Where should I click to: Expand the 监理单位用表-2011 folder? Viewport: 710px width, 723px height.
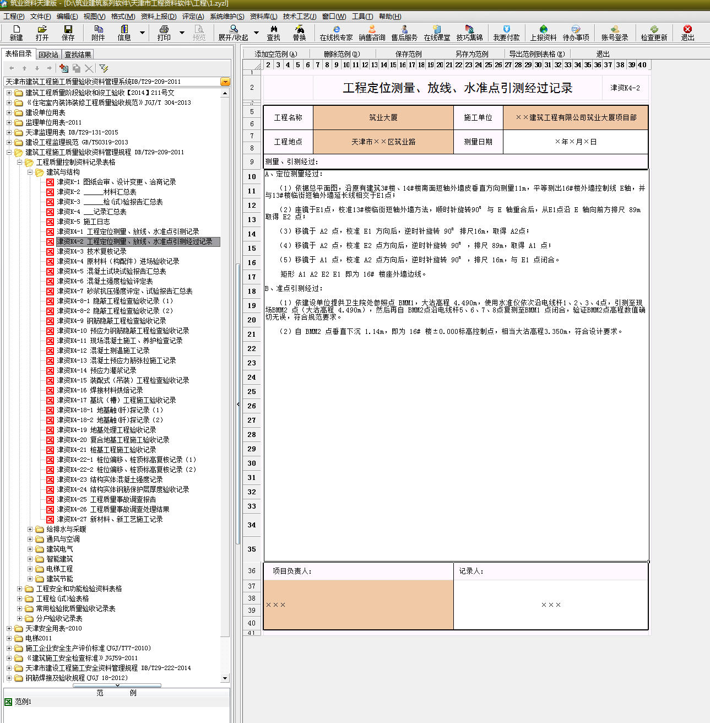pos(9,122)
